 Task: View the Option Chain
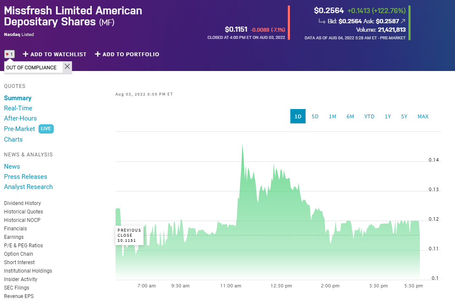[18, 254]
